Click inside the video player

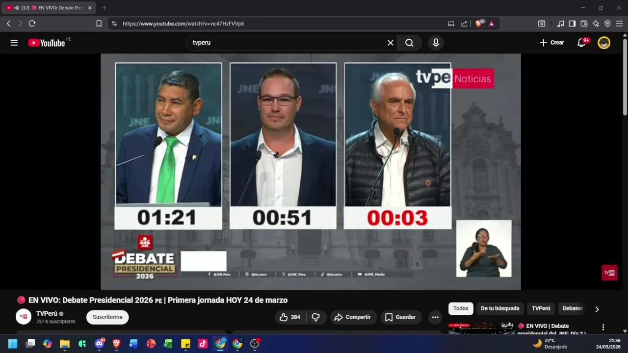(x=311, y=172)
